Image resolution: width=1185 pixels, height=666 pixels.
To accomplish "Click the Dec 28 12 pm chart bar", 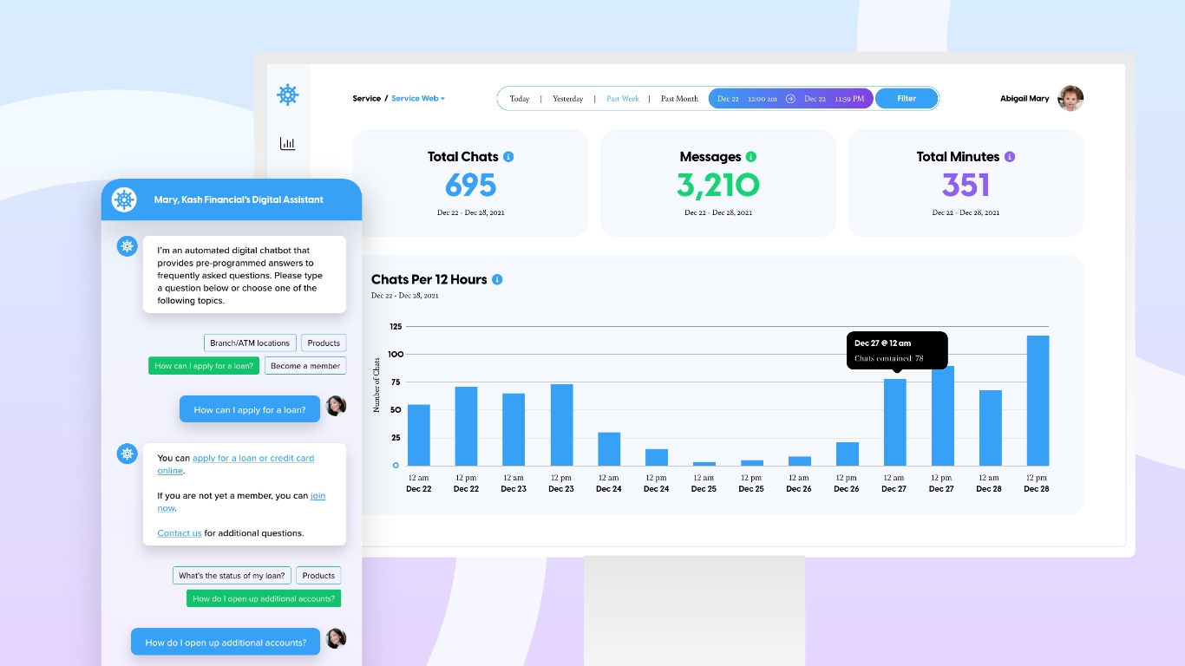I will [1038, 401].
